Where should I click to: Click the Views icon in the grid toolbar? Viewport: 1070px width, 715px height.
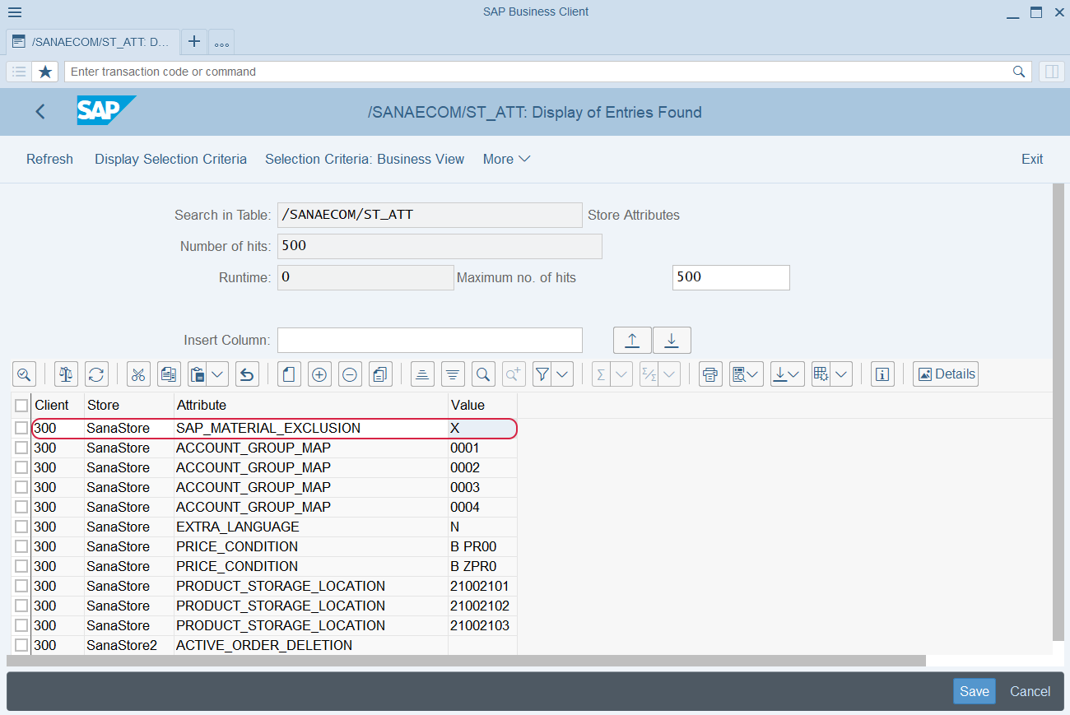(739, 374)
